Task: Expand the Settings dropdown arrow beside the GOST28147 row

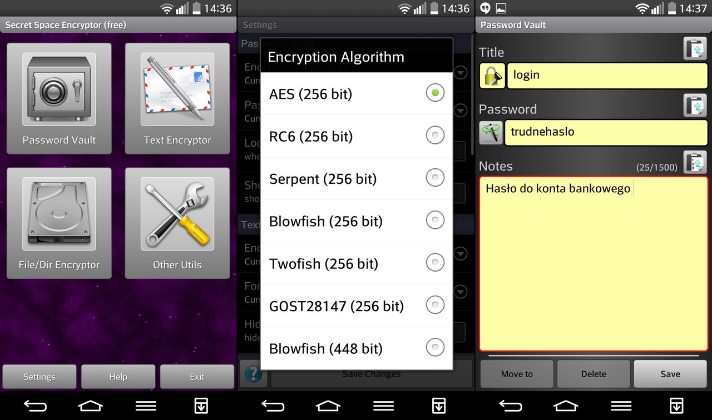Action: click(460, 291)
